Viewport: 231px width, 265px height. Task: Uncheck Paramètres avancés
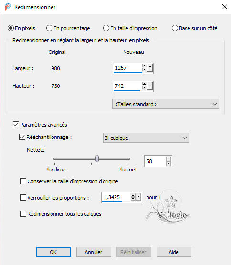coord(16,125)
